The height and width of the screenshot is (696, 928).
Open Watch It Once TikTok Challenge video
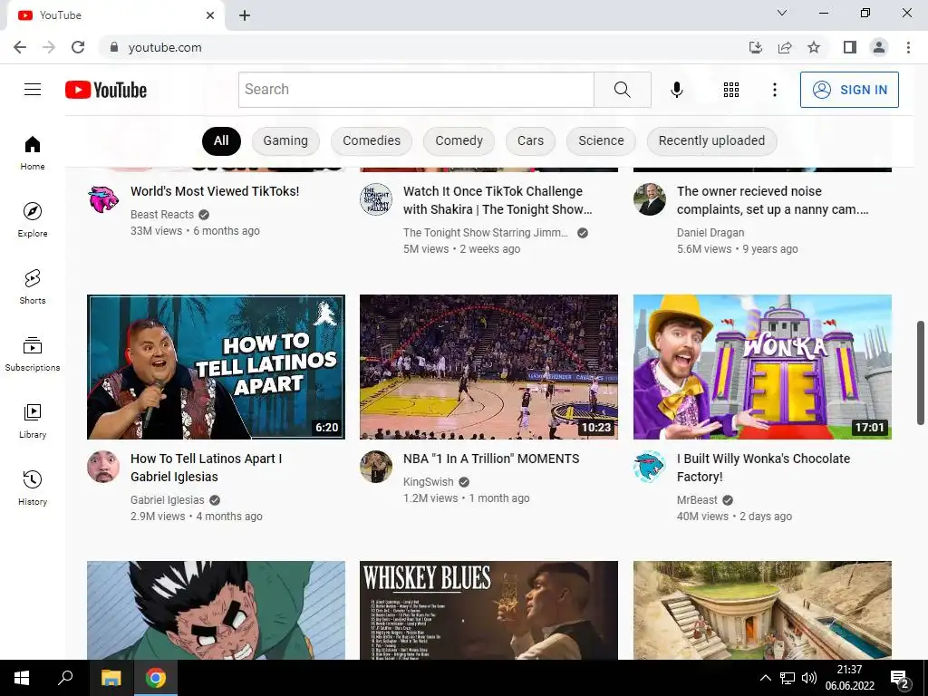pos(498,200)
